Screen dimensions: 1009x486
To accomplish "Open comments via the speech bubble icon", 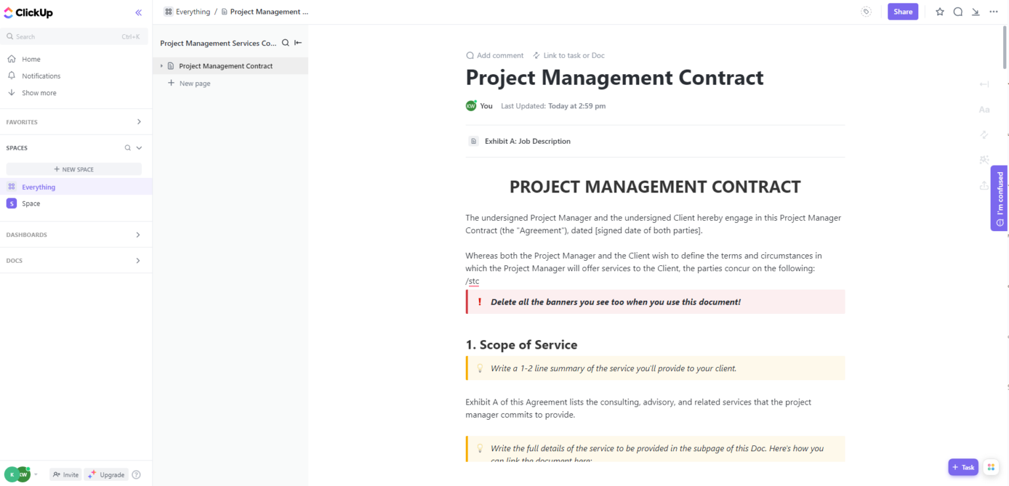I will point(957,11).
